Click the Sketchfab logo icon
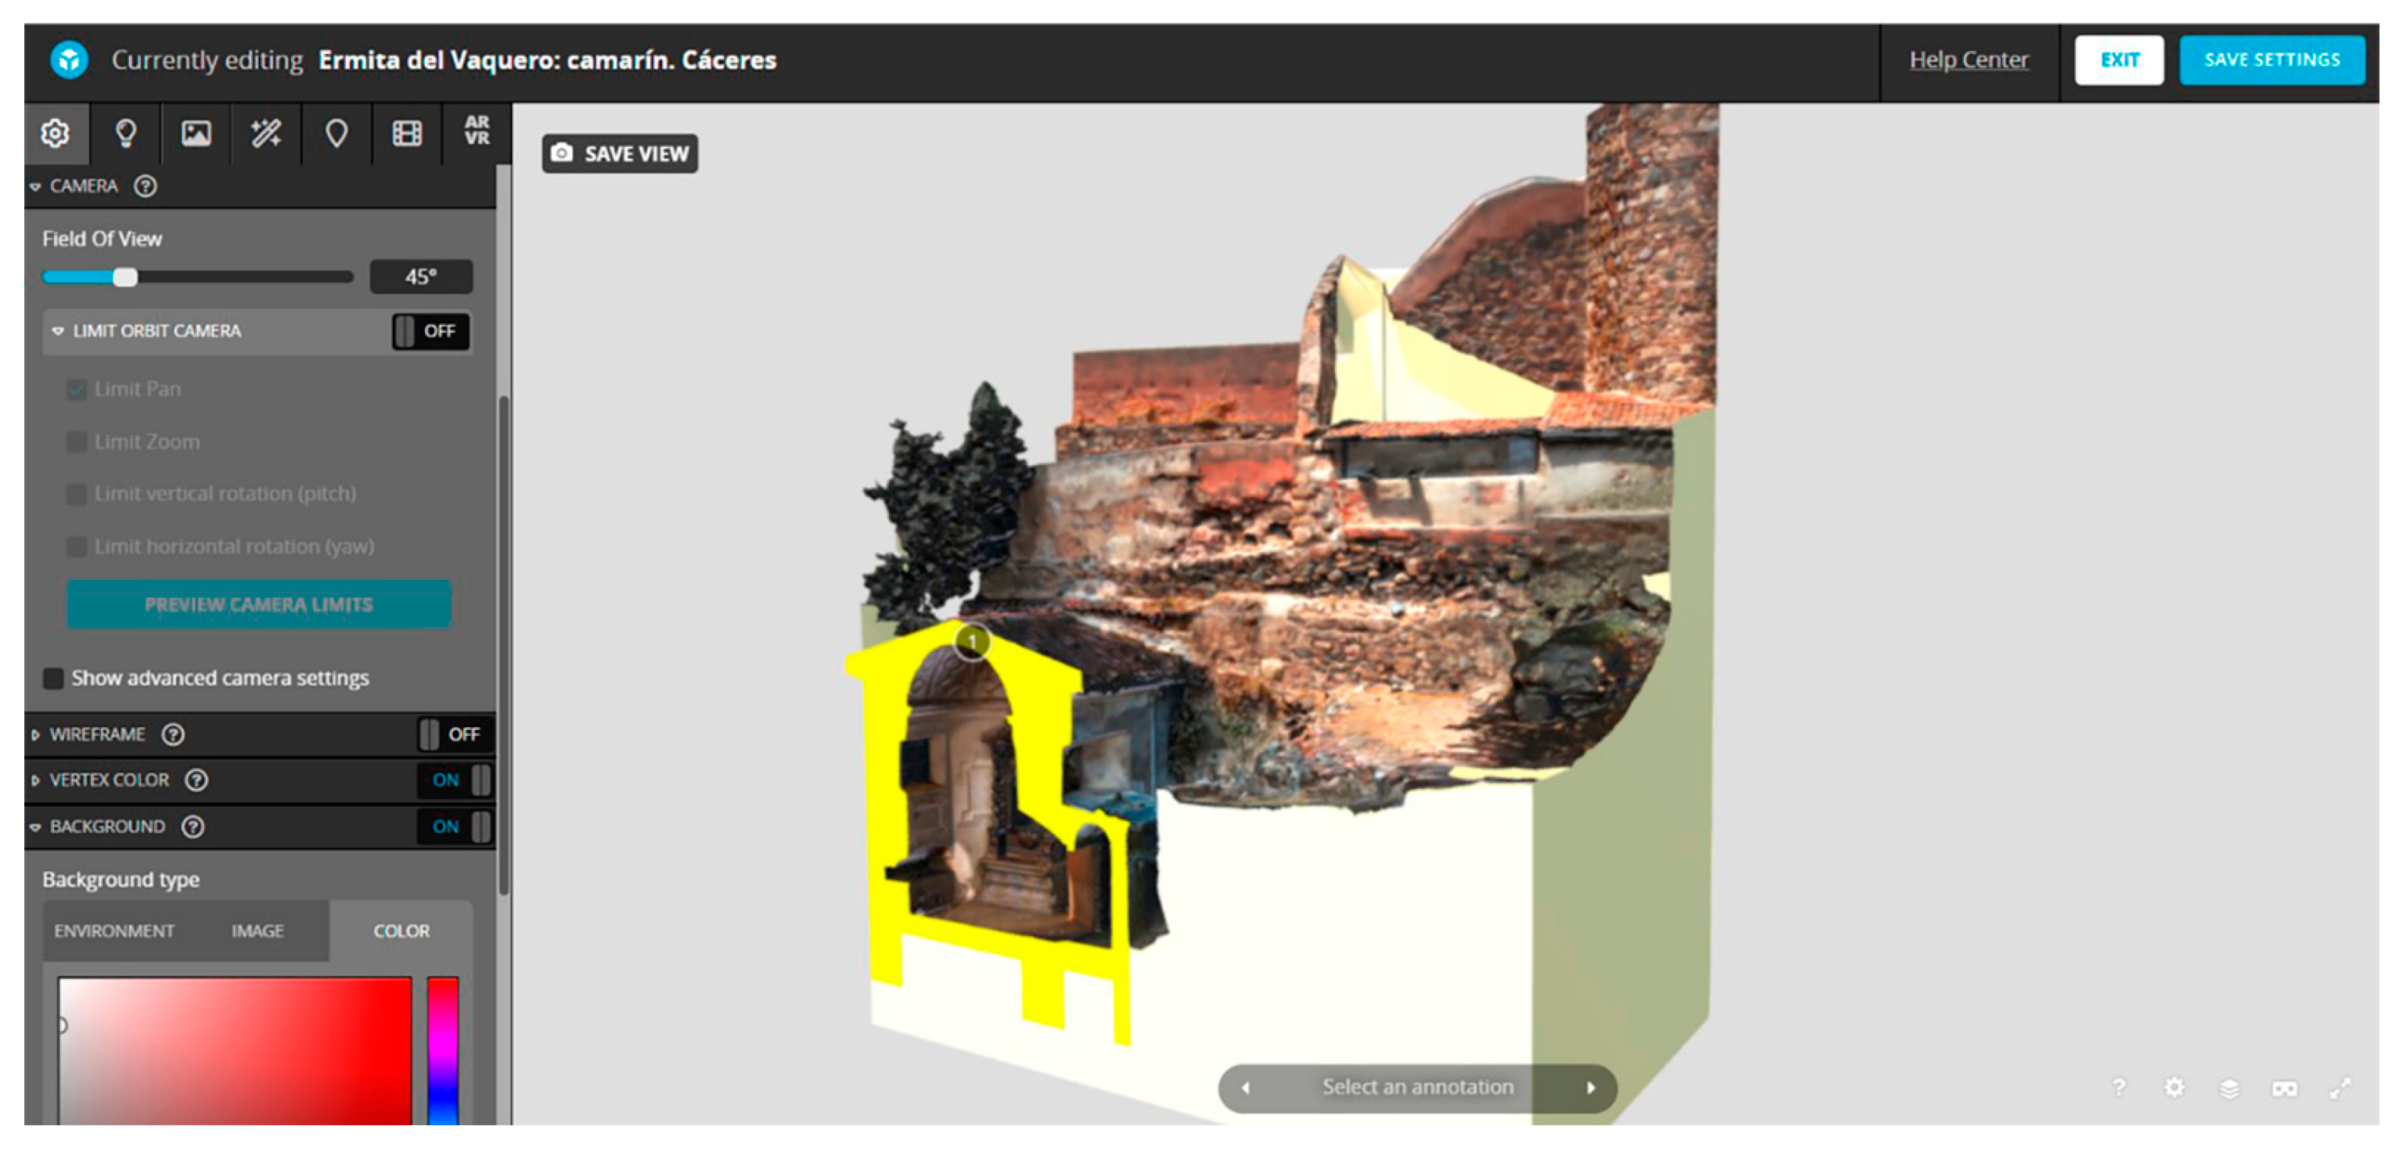The width and height of the screenshot is (2400, 1149). click(x=69, y=60)
